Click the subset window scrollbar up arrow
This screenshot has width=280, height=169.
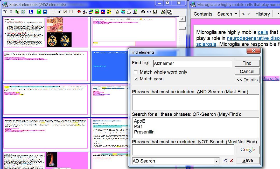point(182,19)
